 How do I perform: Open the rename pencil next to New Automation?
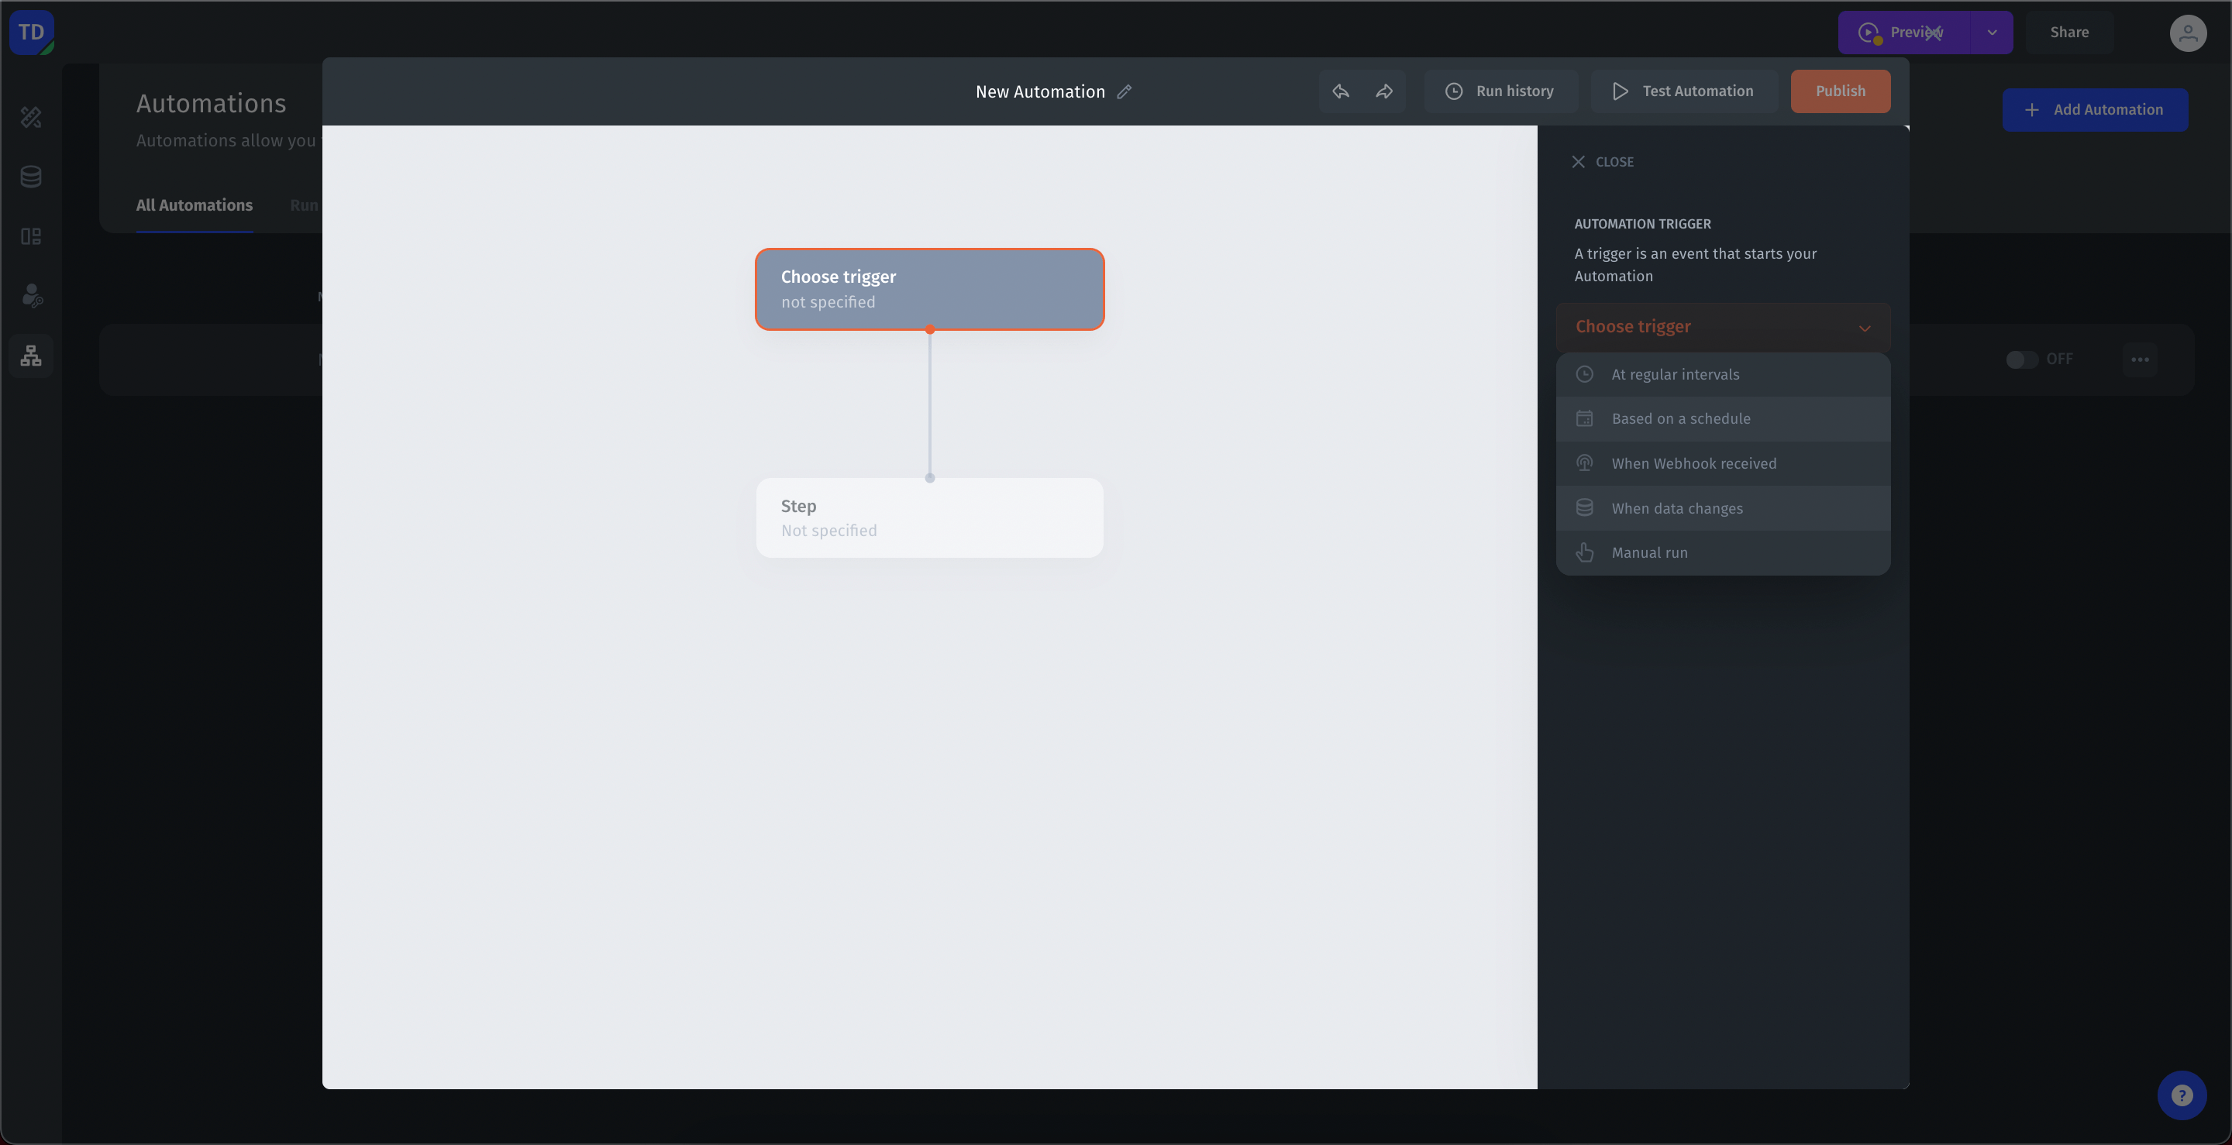click(1125, 92)
